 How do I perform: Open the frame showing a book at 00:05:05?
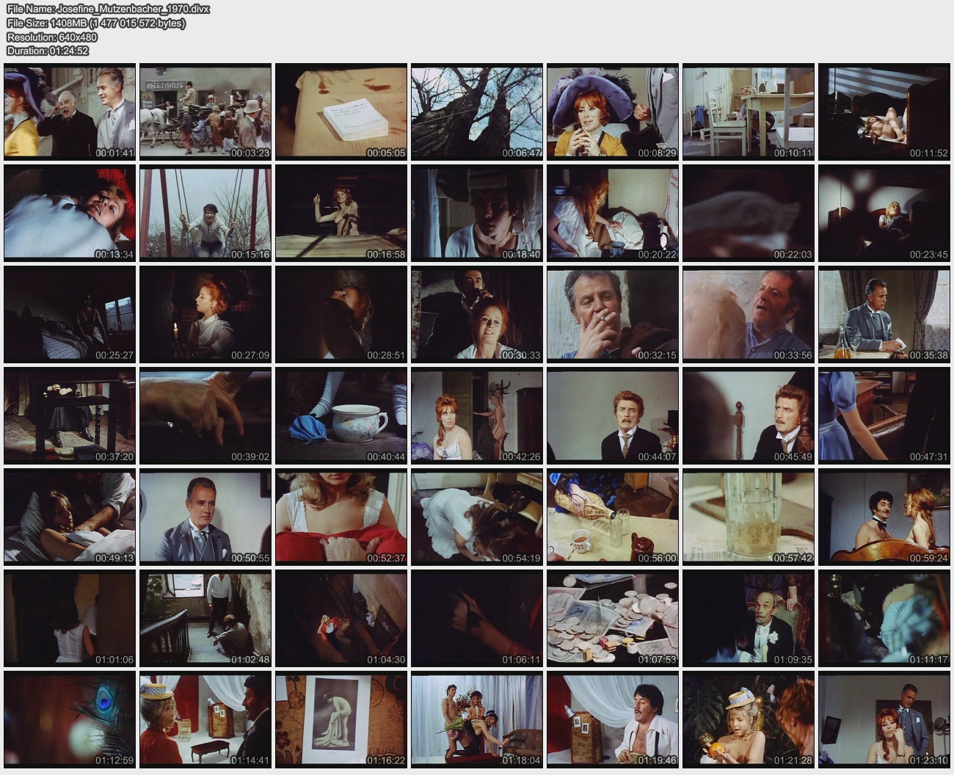[341, 112]
